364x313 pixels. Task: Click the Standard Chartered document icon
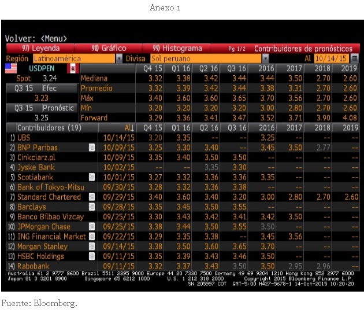coord(91,197)
